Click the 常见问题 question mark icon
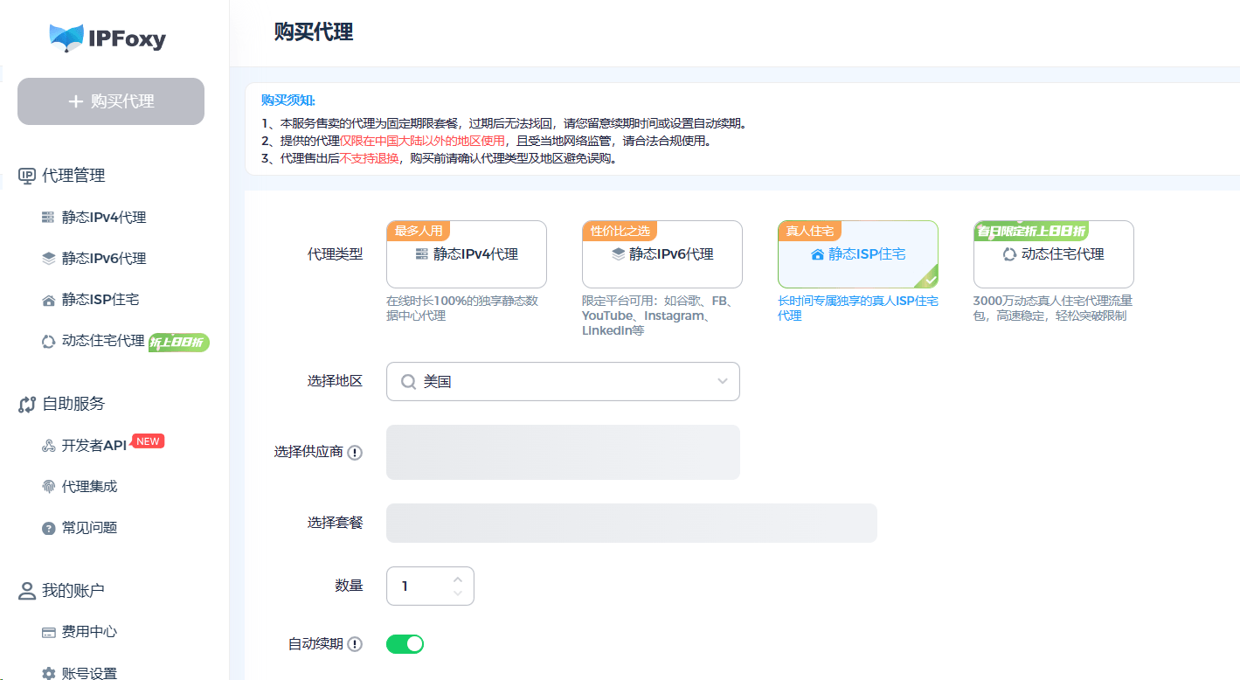This screenshot has width=1240, height=680. (48, 528)
